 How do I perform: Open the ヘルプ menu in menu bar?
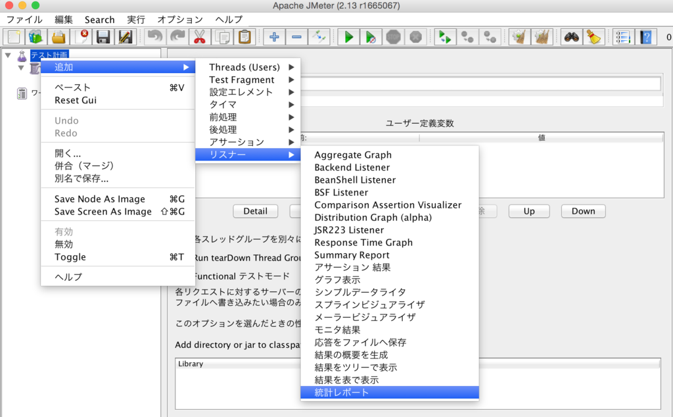tap(229, 19)
